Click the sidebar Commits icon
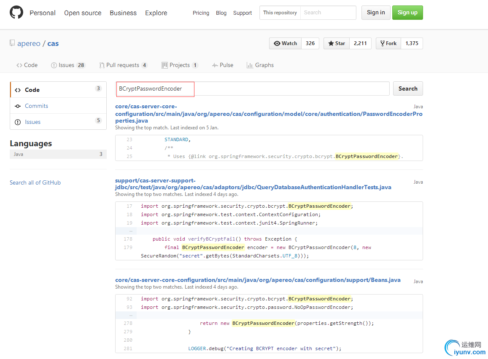 pos(18,106)
